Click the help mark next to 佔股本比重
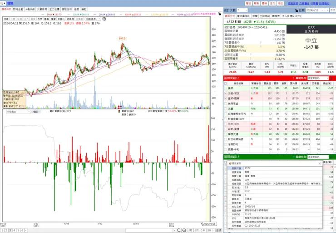Image resolution: width=336 pixels, height=233 pixels. click(x=251, y=55)
